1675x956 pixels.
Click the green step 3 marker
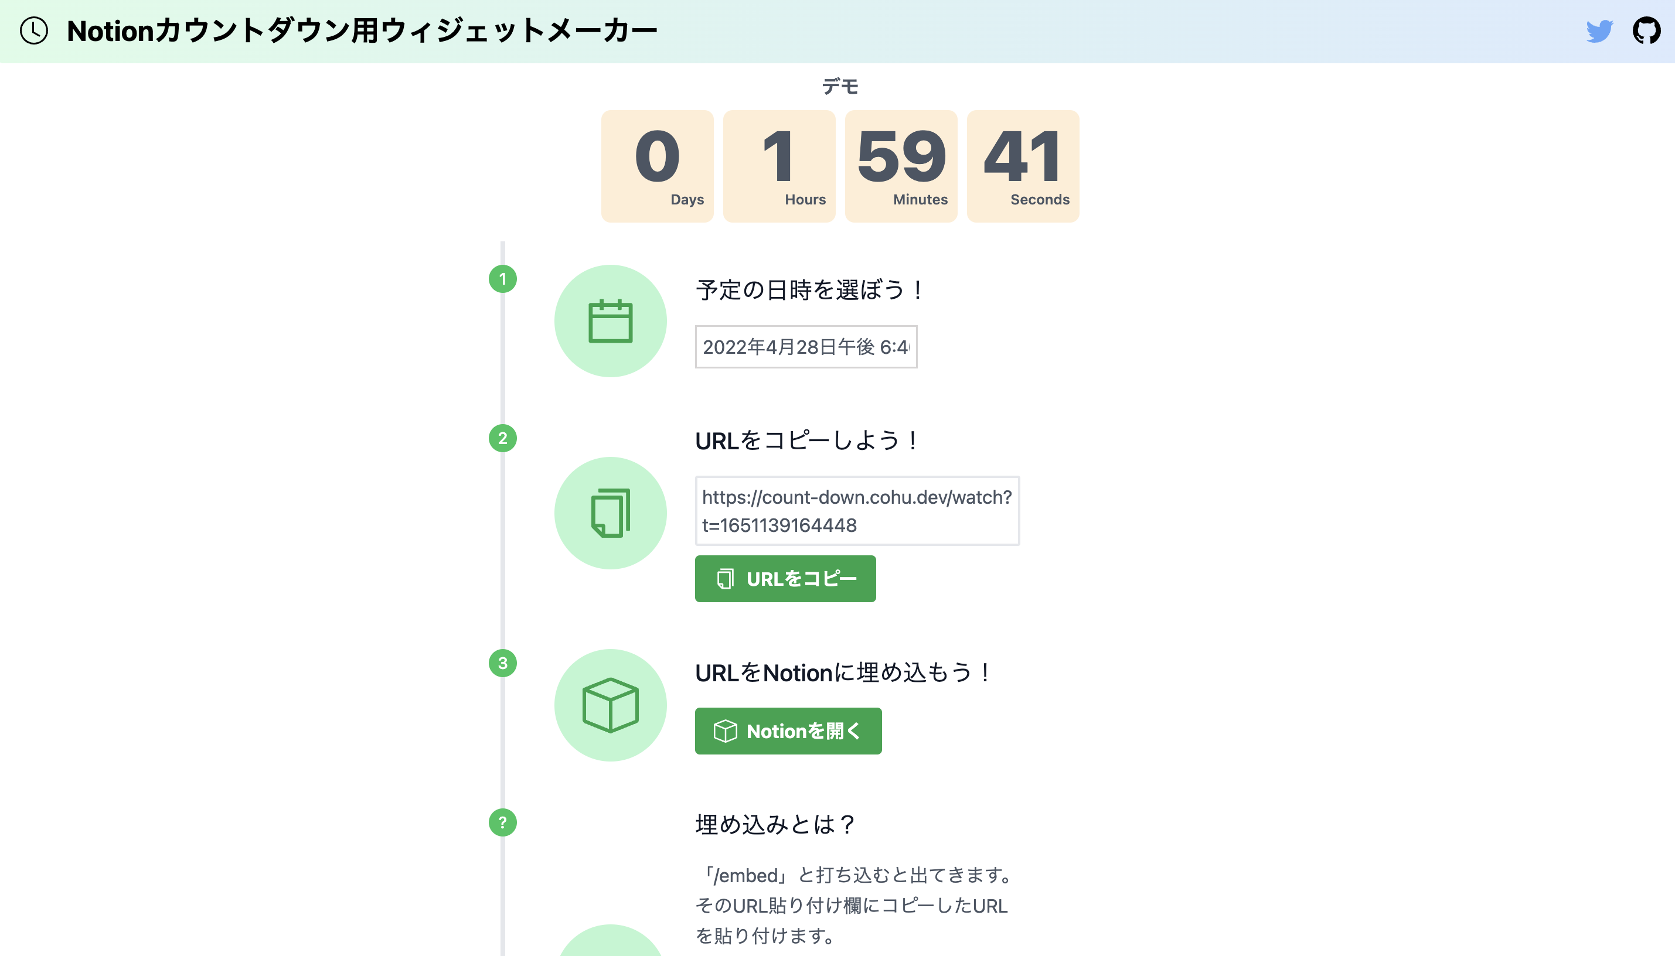(502, 663)
